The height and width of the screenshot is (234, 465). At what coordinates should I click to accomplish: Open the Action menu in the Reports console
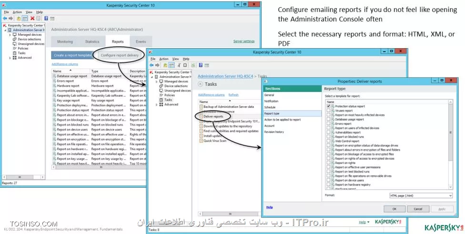(x=17, y=12)
